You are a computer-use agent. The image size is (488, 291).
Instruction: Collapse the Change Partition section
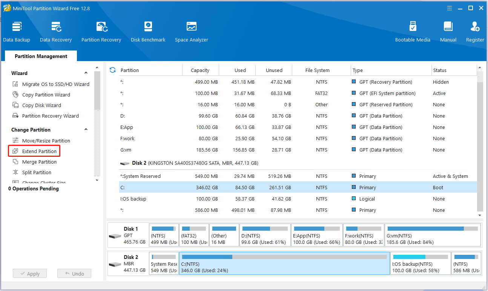86,130
